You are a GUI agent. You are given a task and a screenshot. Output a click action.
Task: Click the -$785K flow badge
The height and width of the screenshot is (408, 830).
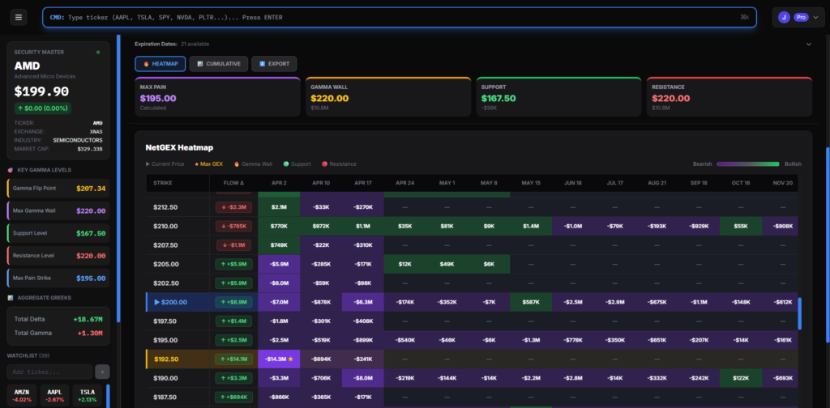pyautogui.click(x=233, y=226)
